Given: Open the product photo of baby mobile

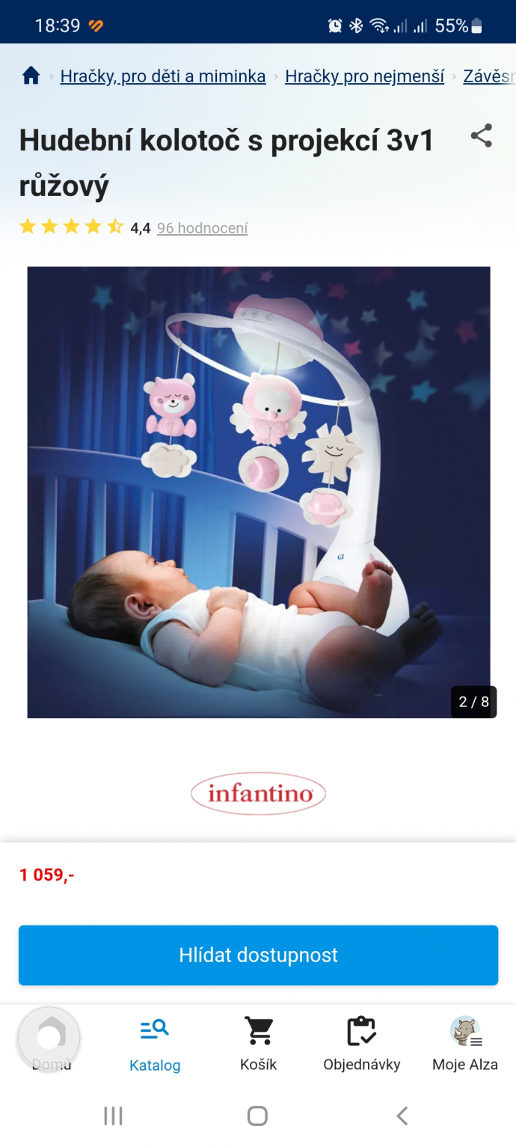Looking at the screenshot, I should pyautogui.click(x=259, y=492).
